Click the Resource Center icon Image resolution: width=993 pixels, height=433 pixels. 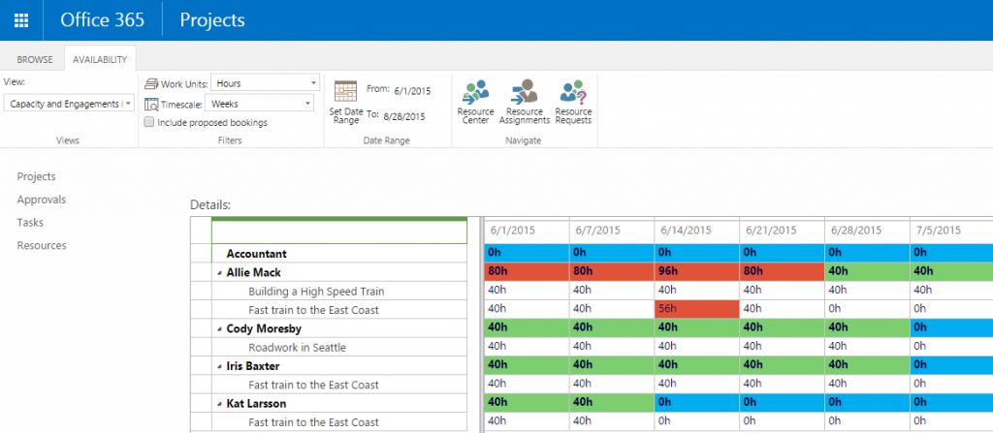click(475, 93)
